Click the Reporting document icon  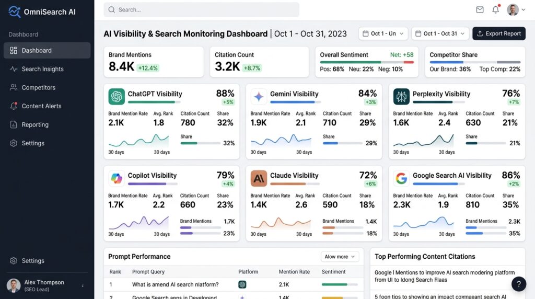(14, 124)
